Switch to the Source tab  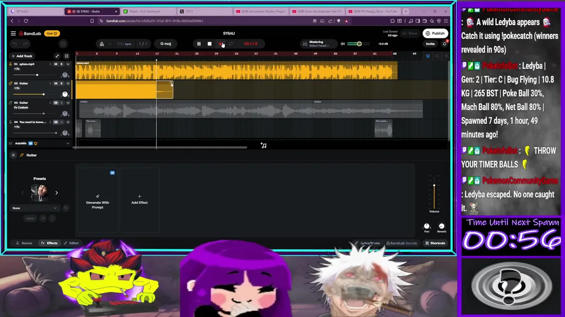click(x=24, y=243)
